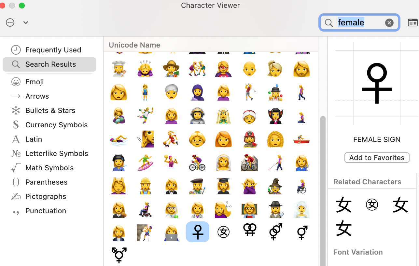Image resolution: width=419 pixels, height=266 pixels.
Task: Open the Currency Symbols category
Action: point(56,125)
